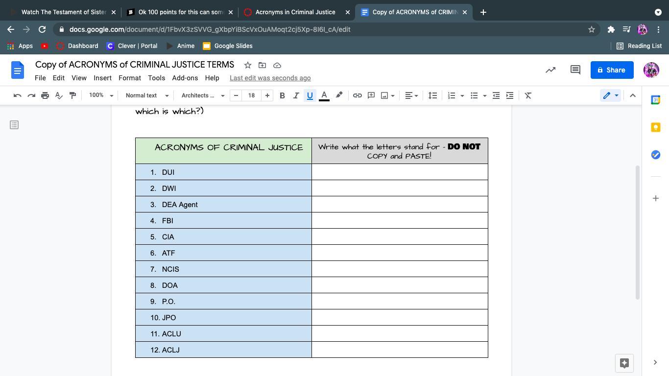Click the Clear formatting icon
The image size is (669, 376).
(528, 95)
